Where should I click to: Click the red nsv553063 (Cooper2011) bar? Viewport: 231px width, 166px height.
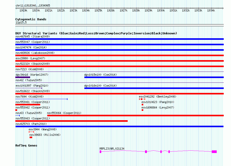71,121
